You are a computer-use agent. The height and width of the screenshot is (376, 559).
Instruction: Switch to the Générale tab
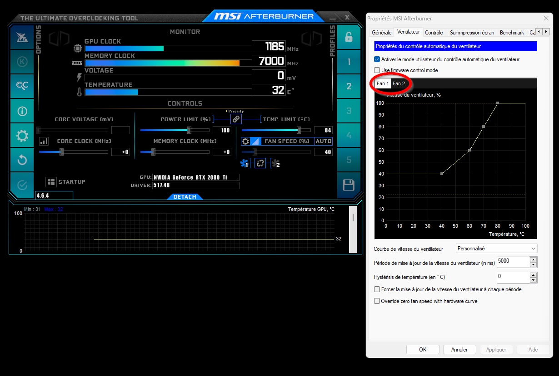(381, 33)
